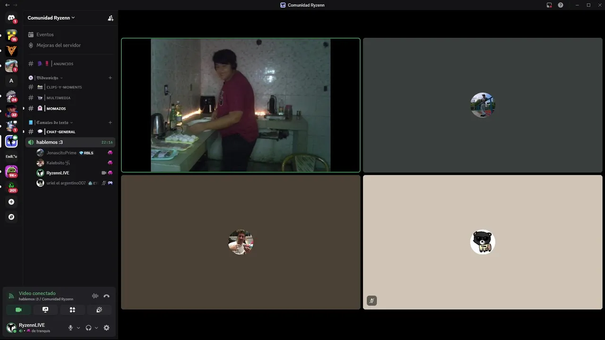605x340 pixels.
Task: Click the RBLS tag next to JonascitoPrime
Action: point(86,153)
